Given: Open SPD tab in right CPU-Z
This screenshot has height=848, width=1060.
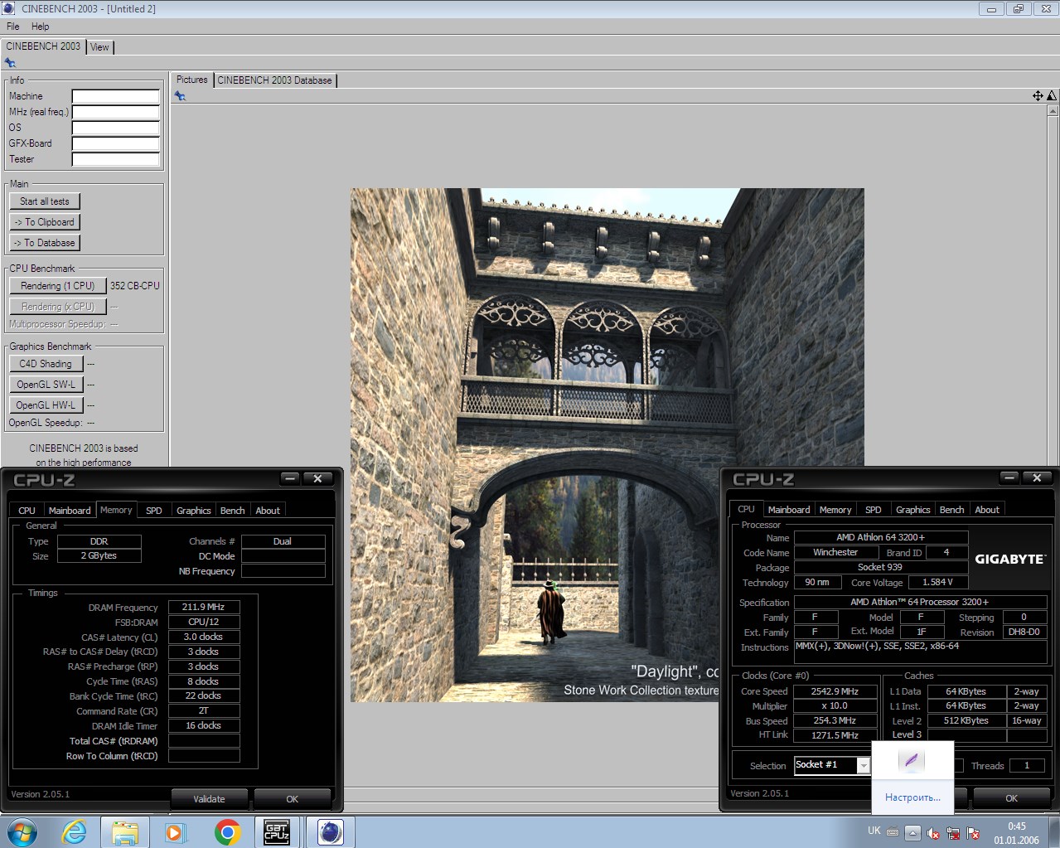Looking at the screenshot, I should pyautogui.click(x=874, y=510).
